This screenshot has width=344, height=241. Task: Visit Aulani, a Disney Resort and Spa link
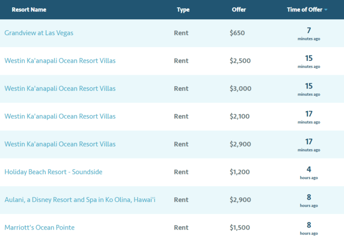(x=80, y=200)
